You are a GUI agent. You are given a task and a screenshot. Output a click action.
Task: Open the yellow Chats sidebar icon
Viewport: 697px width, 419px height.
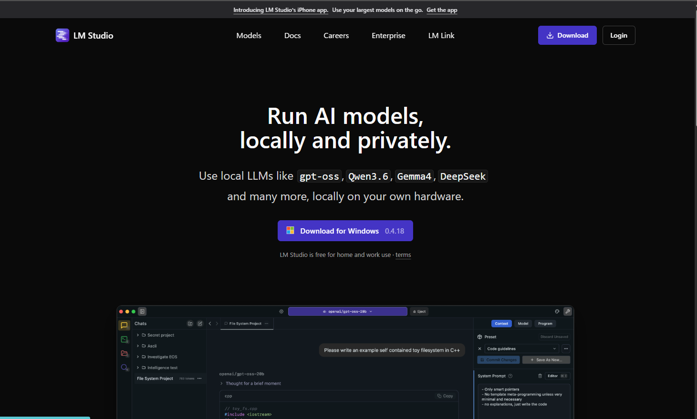[124, 325]
